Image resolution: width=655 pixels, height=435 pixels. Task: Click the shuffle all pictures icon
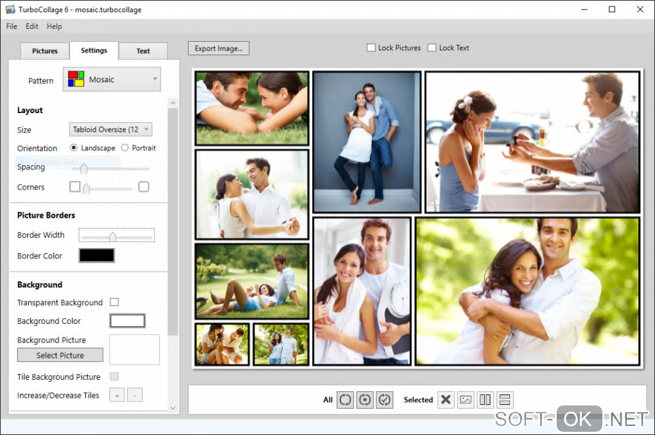345,400
